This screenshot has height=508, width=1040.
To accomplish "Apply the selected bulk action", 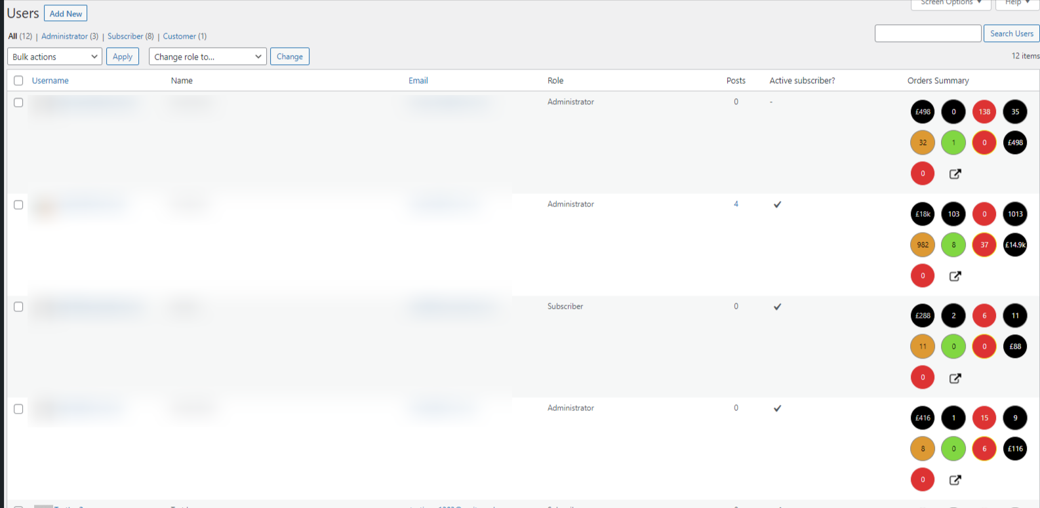I will [123, 56].
